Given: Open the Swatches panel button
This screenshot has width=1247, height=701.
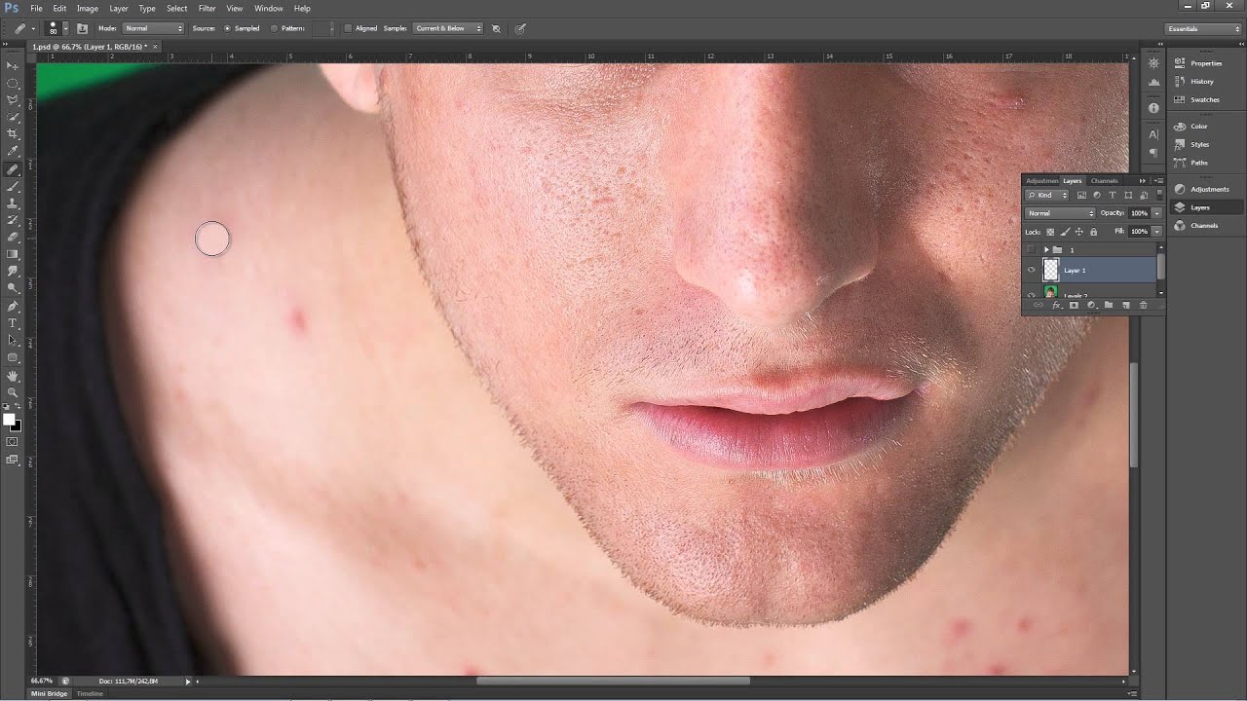Looking at the screenshot, I should 1204,99.
